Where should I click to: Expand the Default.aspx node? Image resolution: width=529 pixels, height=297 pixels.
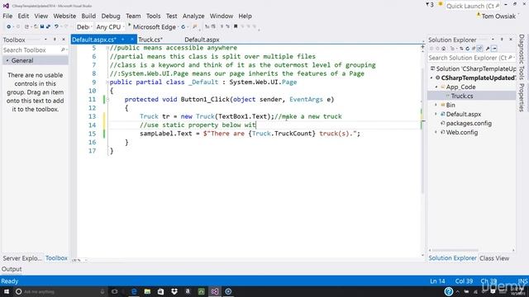(x=436, y=114)
